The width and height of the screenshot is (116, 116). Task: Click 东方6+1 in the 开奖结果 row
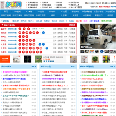[63, 21]
